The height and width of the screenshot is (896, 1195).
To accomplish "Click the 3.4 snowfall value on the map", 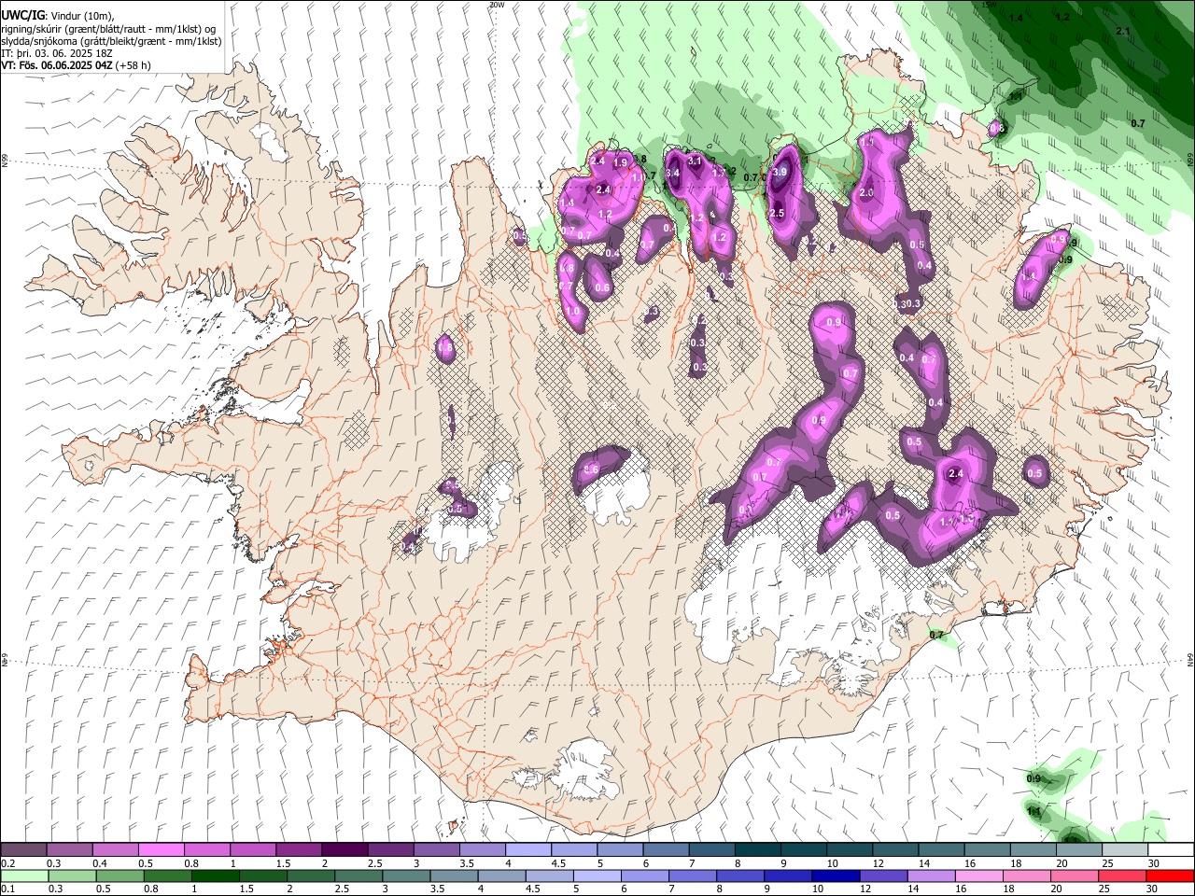I will coord(672,174).
